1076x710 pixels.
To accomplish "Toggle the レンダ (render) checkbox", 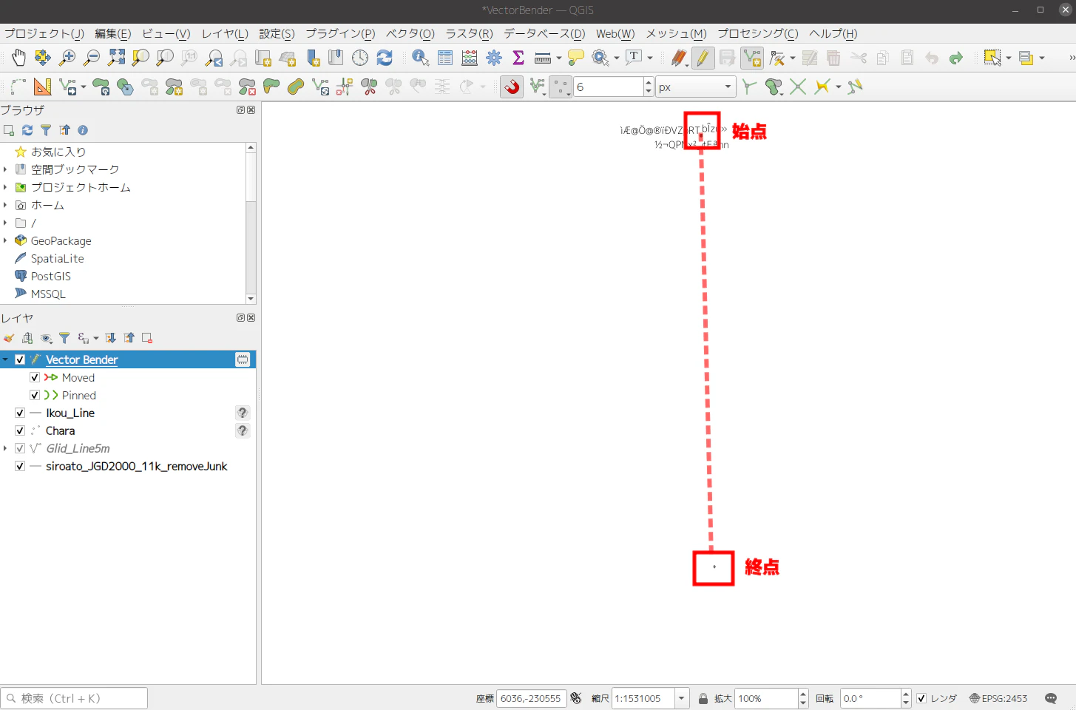I will [x=921, y=698].
